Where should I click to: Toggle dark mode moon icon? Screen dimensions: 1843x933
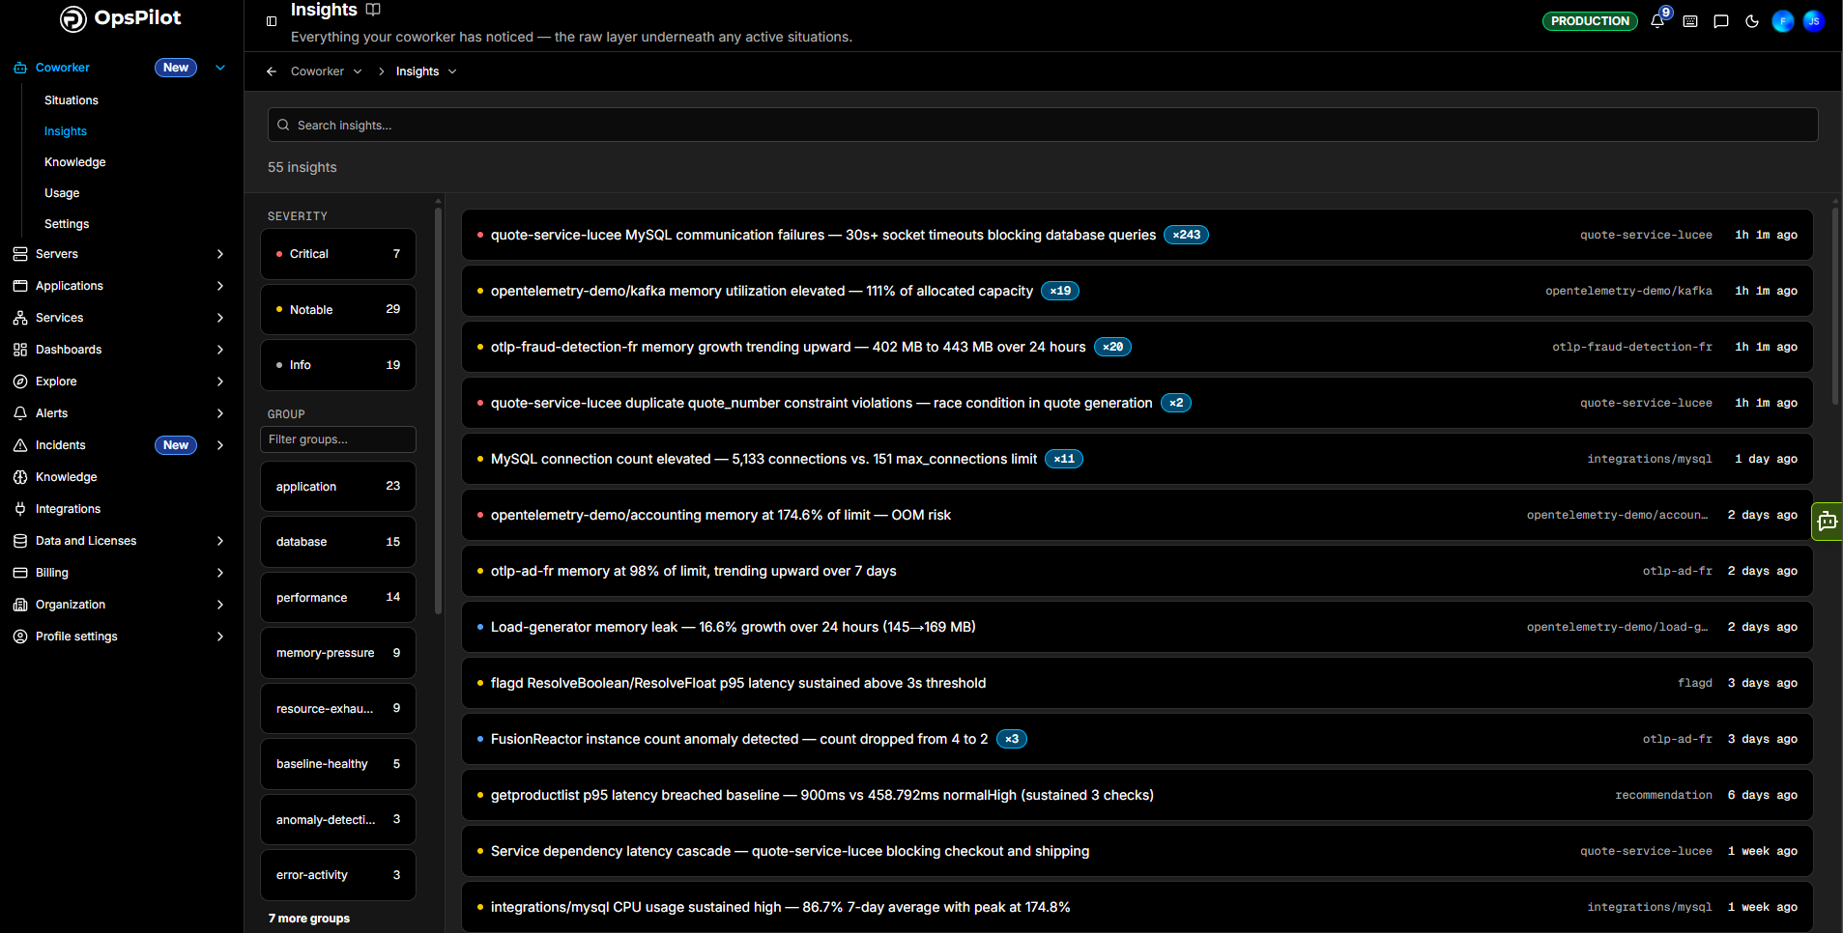click(1752, 21)
